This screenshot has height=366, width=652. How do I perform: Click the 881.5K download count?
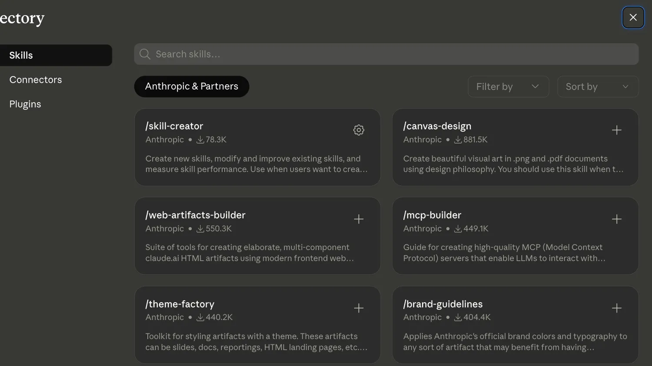tap(476, 139)
